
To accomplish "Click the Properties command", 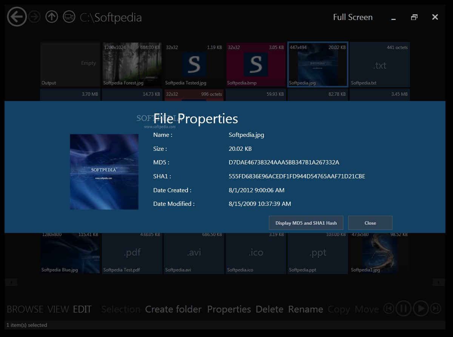I will pos(229,309).
